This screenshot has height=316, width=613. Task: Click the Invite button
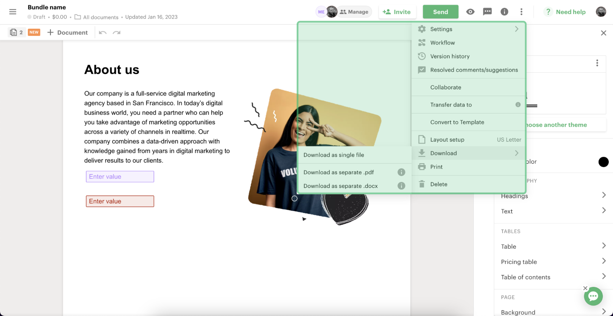(397, 12)
